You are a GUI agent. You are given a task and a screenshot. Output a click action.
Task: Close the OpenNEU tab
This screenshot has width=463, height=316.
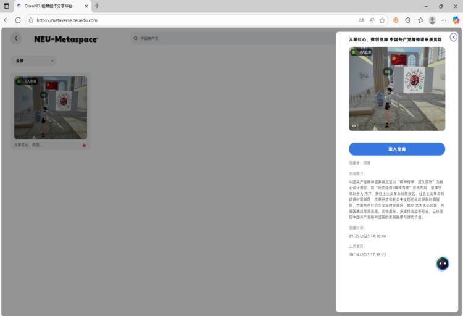pyautogui.click(x=85, y=6)
